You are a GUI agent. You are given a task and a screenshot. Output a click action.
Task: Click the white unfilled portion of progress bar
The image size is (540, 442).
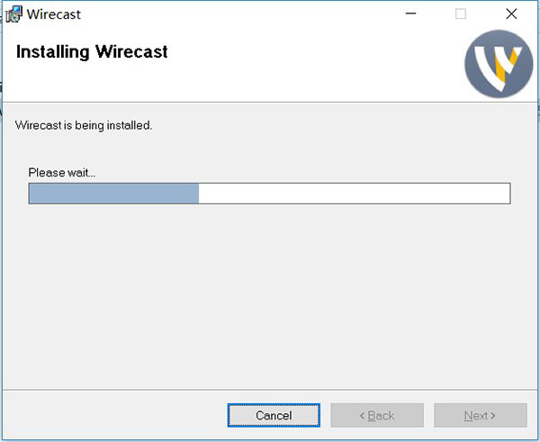(354, 194)
